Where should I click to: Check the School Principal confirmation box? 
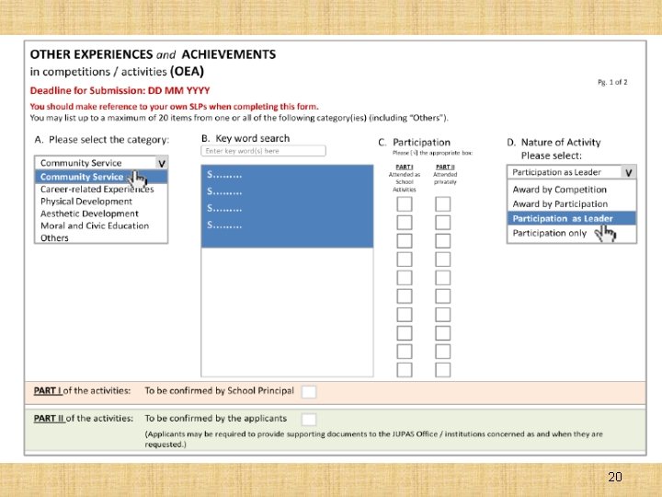(309, 392)
